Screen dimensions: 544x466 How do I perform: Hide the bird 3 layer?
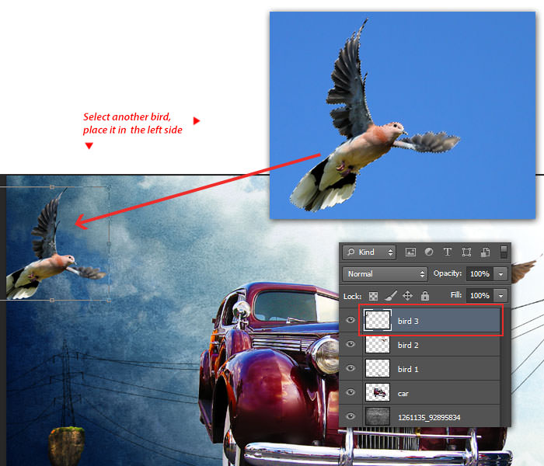pos(350,320)
